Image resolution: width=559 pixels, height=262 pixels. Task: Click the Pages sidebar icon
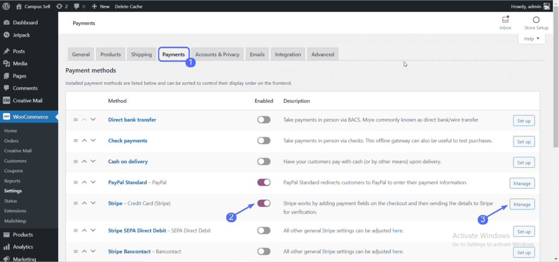pos(6,76)
